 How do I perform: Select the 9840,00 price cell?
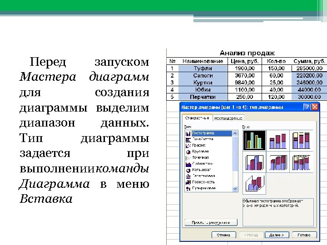click(x=245, y=83)
